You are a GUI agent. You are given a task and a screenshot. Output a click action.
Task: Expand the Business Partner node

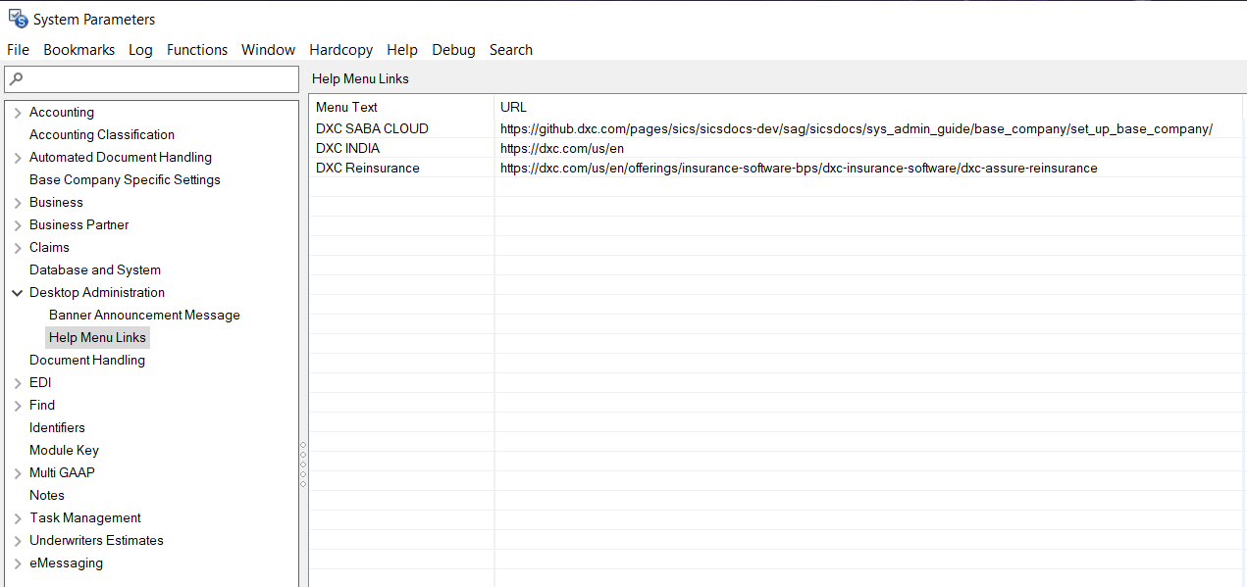pyautogui.click(x=18, y=225)
